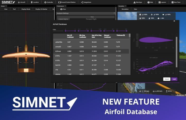Open the Location menu with pin icon
Screen dimensions: 186x120
35,2
